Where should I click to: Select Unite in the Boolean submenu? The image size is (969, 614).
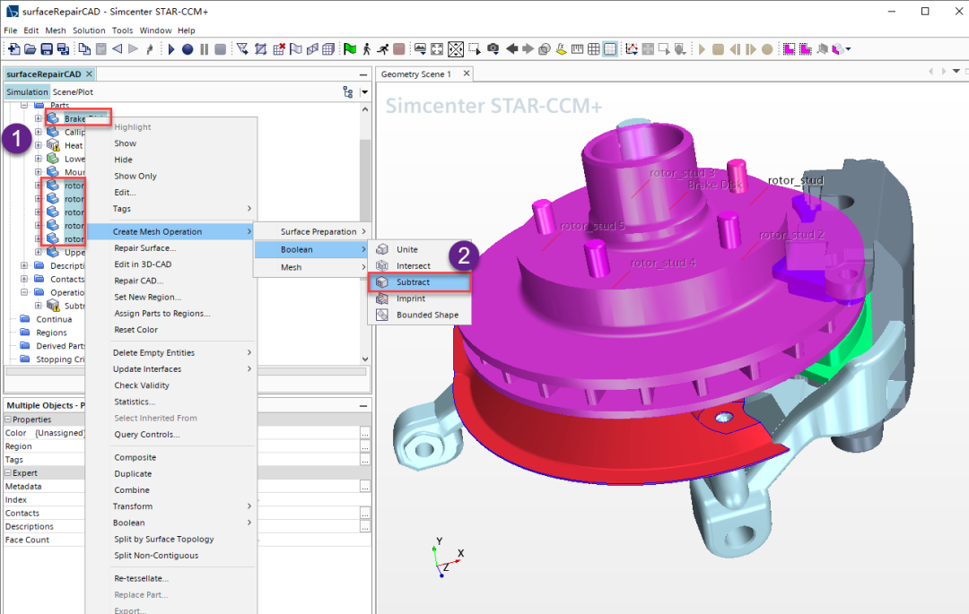coord(420,249)
